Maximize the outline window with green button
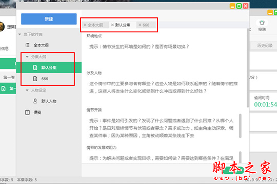The width and height of the screenshot is (277, 184). click(x=239, y=6)
